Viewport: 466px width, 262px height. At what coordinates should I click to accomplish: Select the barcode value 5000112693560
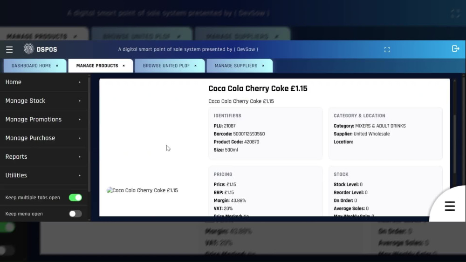click(249, 134)
